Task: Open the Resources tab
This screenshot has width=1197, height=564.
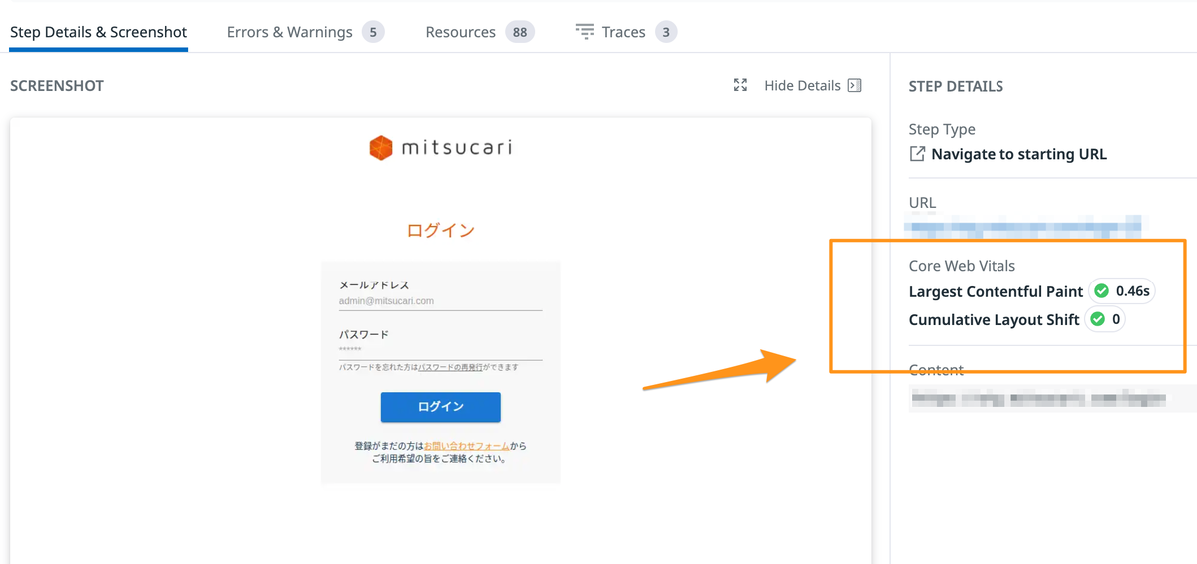Action: click(x=479, y=32)
